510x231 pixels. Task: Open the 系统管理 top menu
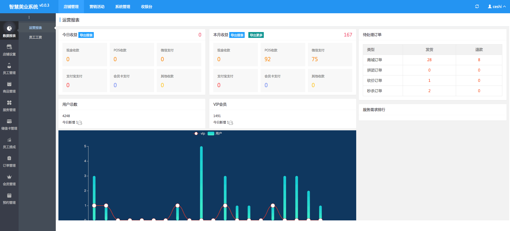pos(123,7)
